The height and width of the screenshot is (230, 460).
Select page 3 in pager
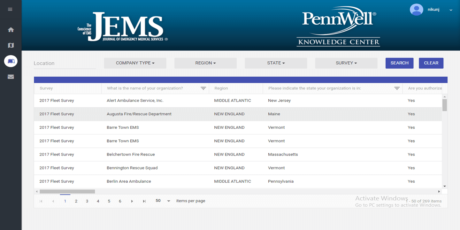[87, 201]
